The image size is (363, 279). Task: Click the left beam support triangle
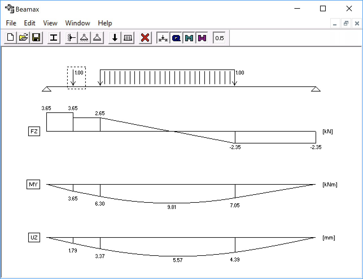pyautogui.click(x=47, y=89)
